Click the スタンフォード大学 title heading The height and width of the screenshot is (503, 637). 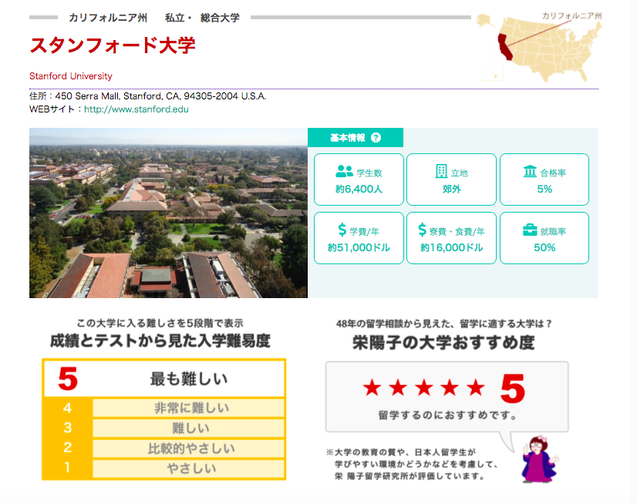pyautogui.click(x=113, y=45)
